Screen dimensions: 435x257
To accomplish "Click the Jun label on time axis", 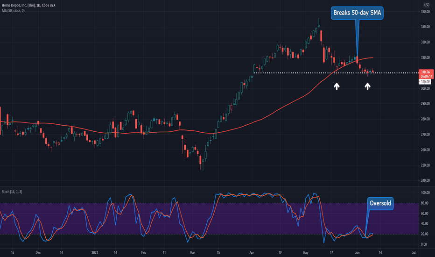I will click(x=357, y=253).
